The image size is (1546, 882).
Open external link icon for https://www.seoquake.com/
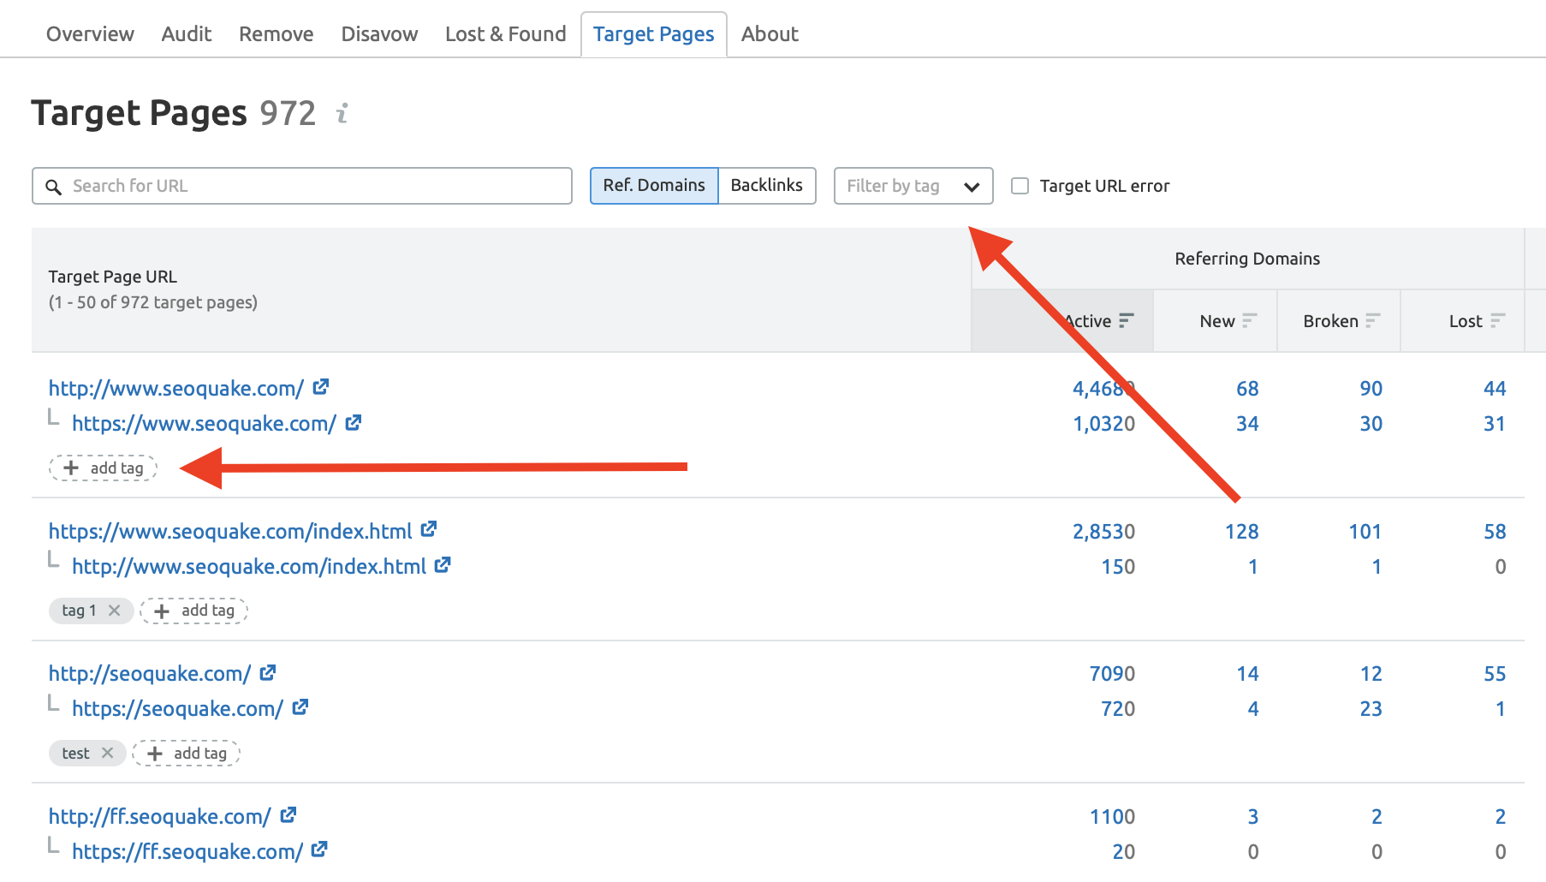(354, 422)
